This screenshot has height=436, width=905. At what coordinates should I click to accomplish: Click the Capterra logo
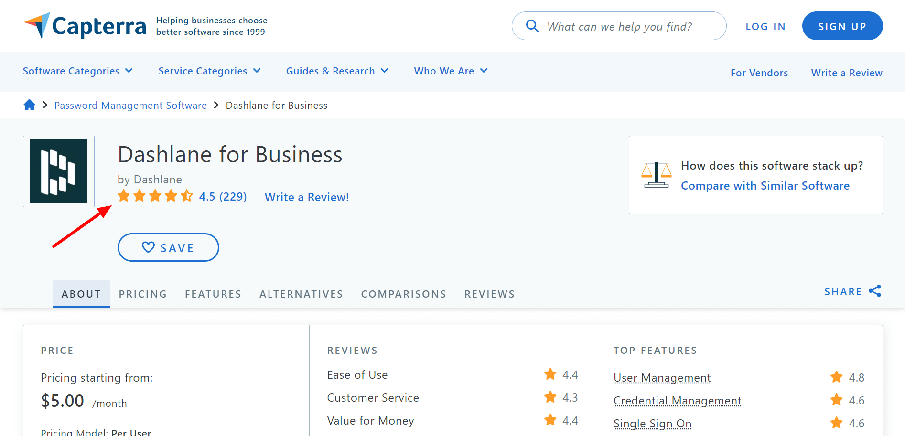point(85,26)
